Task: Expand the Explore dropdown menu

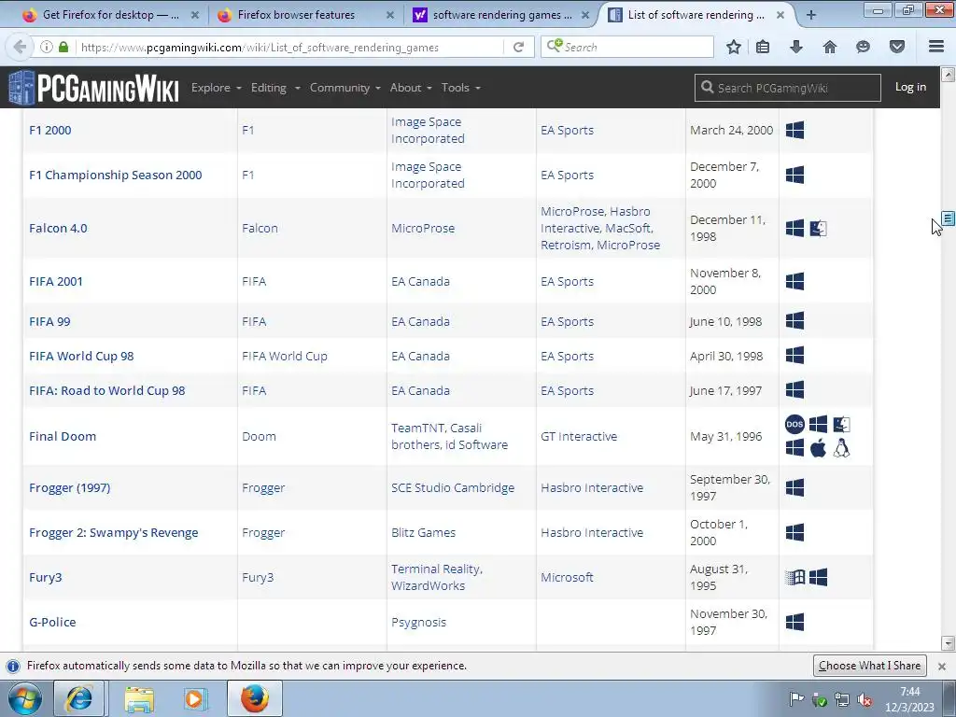Action: [217, 88]
